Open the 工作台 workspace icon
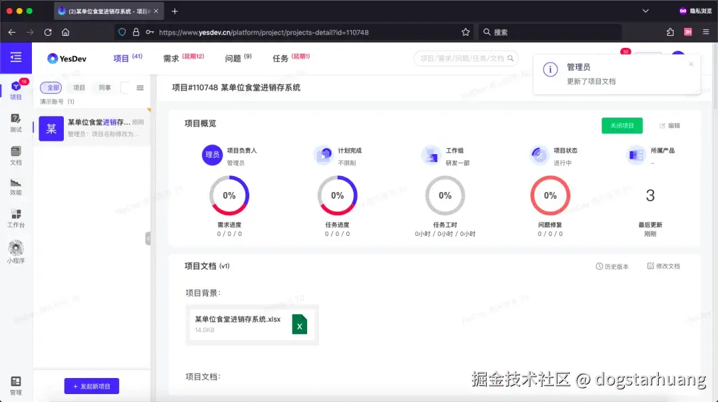Viewport: 718px width, 402px height. pos(16,219)
